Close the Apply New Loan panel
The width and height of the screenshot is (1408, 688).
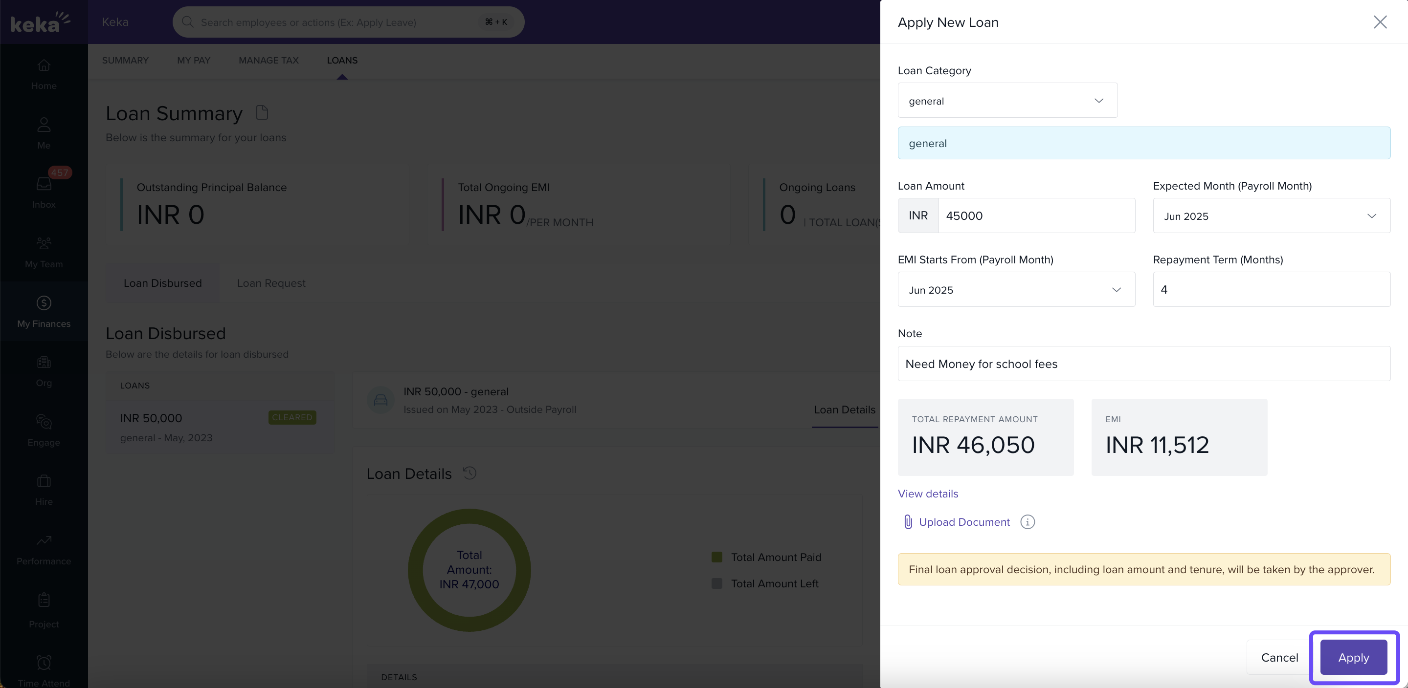[1380, 22]
